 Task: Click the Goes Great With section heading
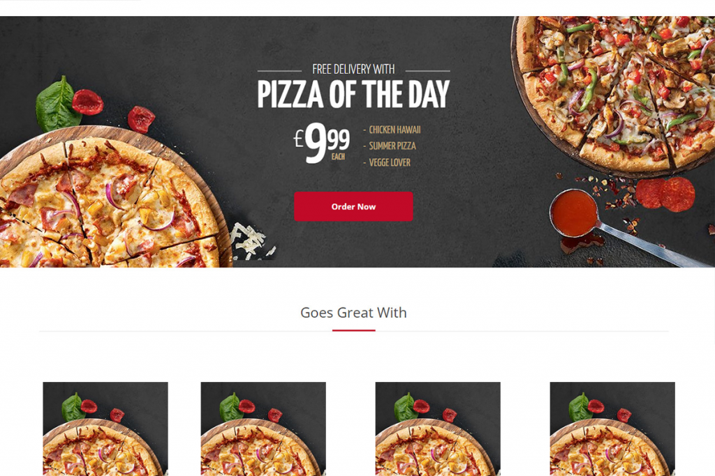(353, 313)
